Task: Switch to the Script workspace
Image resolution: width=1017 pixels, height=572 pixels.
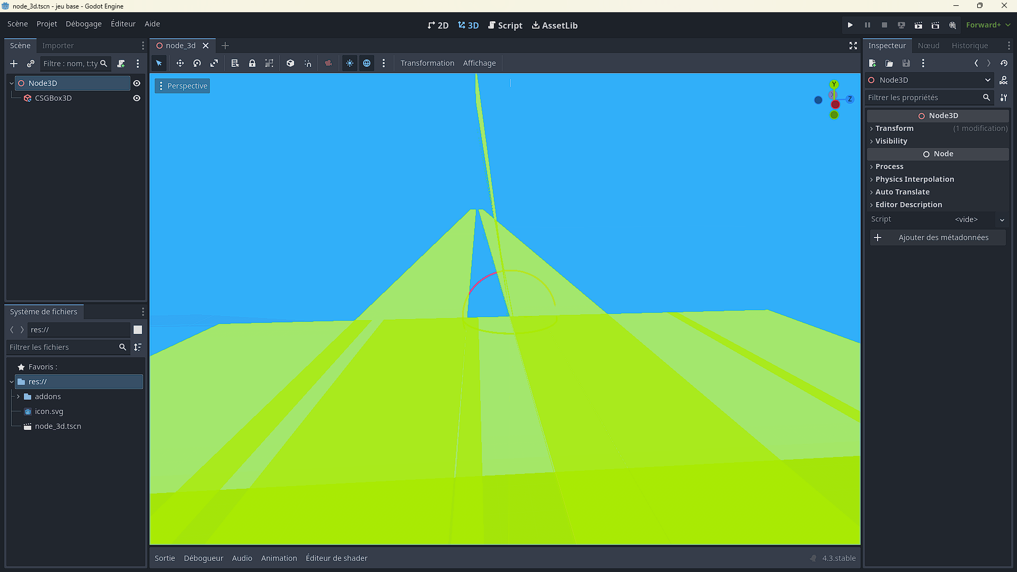Action: pyautogui.click(x=506, y=25)
